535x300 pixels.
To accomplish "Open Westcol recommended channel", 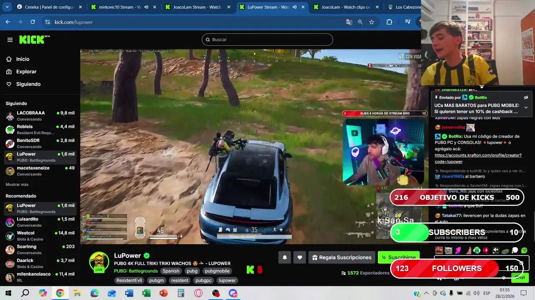I will point(40,236).
